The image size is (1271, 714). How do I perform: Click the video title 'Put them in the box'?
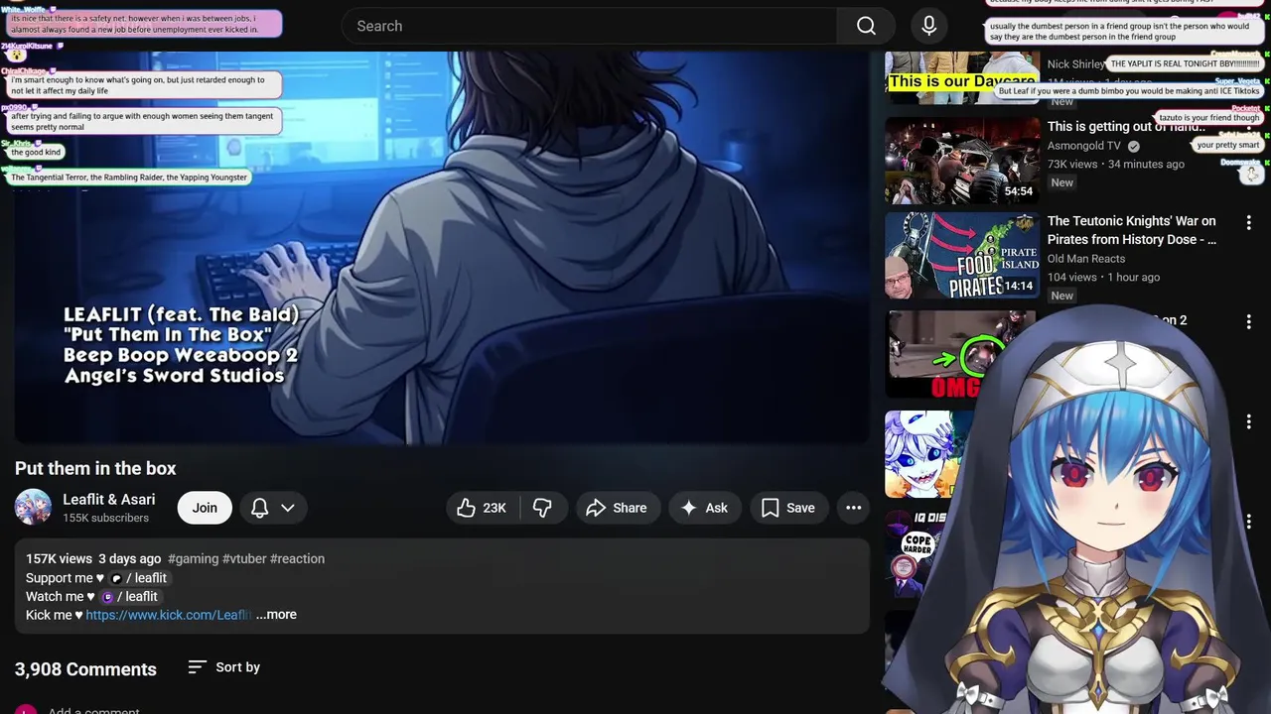click(95, 468)
